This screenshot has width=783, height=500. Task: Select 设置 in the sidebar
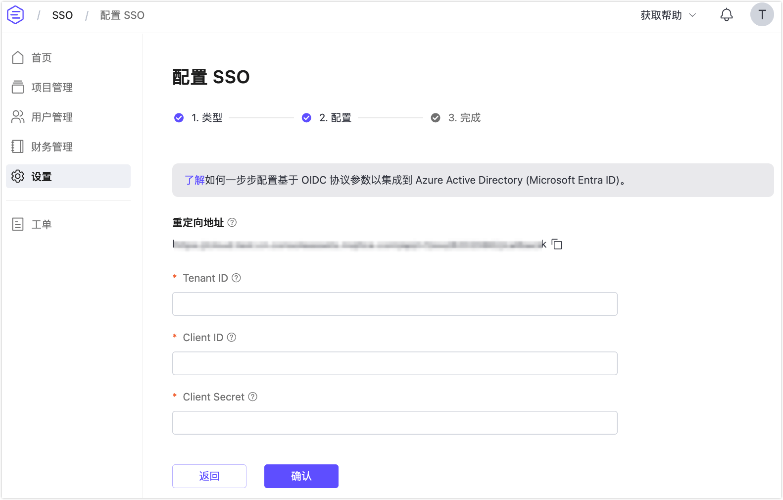[68, 176]
